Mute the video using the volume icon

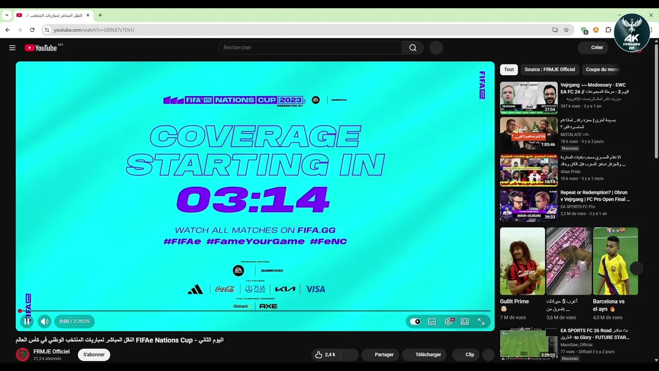coord(45,321)
